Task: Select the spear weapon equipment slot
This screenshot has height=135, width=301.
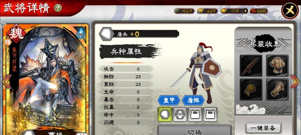Action: (x=251, y=65)
